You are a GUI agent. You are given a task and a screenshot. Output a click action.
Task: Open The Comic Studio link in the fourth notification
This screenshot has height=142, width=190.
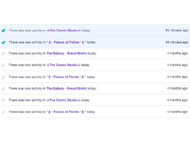pyautogui.click(x=63, y=65)
